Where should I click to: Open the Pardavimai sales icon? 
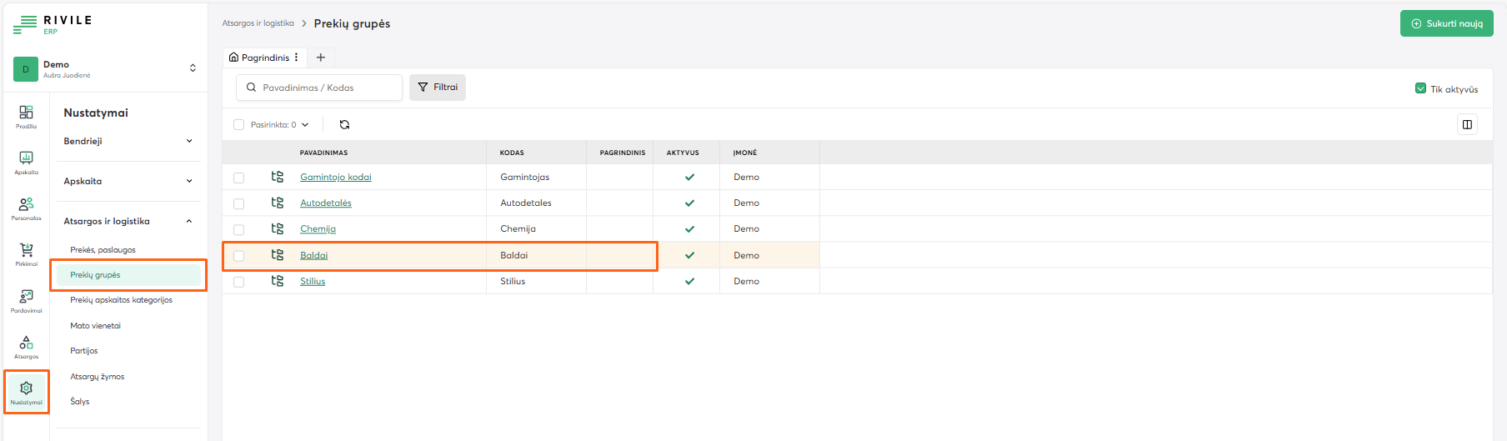click(x=26, y=300)
